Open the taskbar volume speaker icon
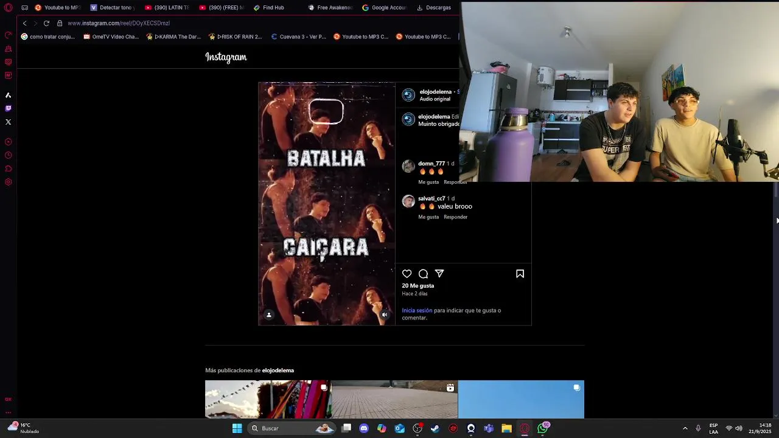This screenshot has width=779, height=438. [738, 428]
